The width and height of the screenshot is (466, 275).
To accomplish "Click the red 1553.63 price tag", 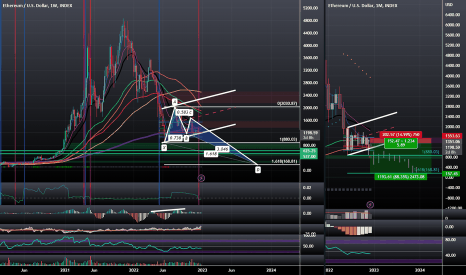I will (452, 135).
